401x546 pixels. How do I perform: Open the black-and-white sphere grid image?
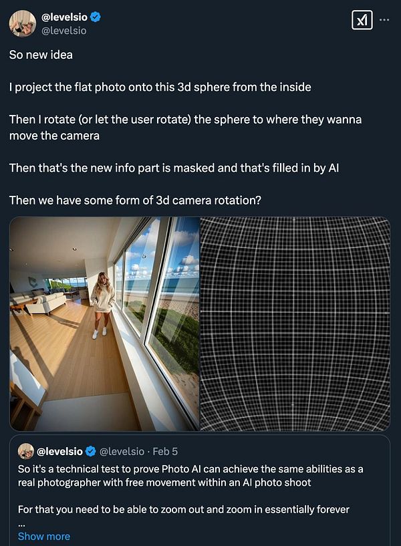(x=295, y=323)
